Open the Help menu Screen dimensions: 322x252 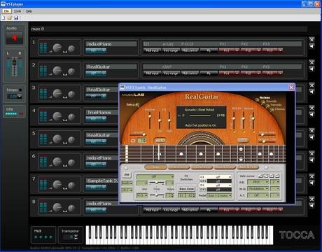[29, 11]
